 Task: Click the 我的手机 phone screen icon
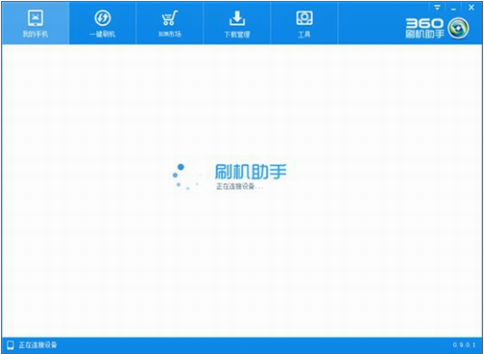36,17
